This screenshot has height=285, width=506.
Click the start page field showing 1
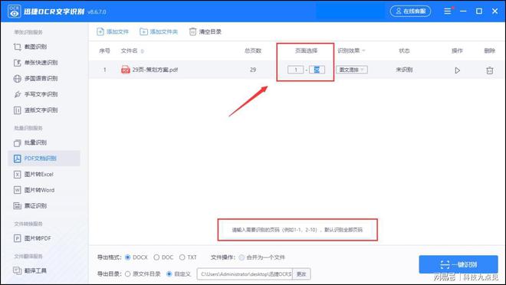coord(296,70)
